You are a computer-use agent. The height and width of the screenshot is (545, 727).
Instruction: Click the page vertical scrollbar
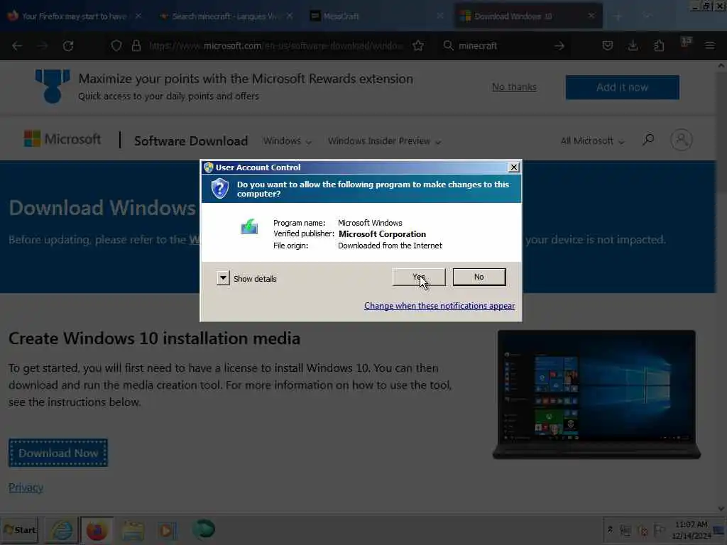(721, 287)
